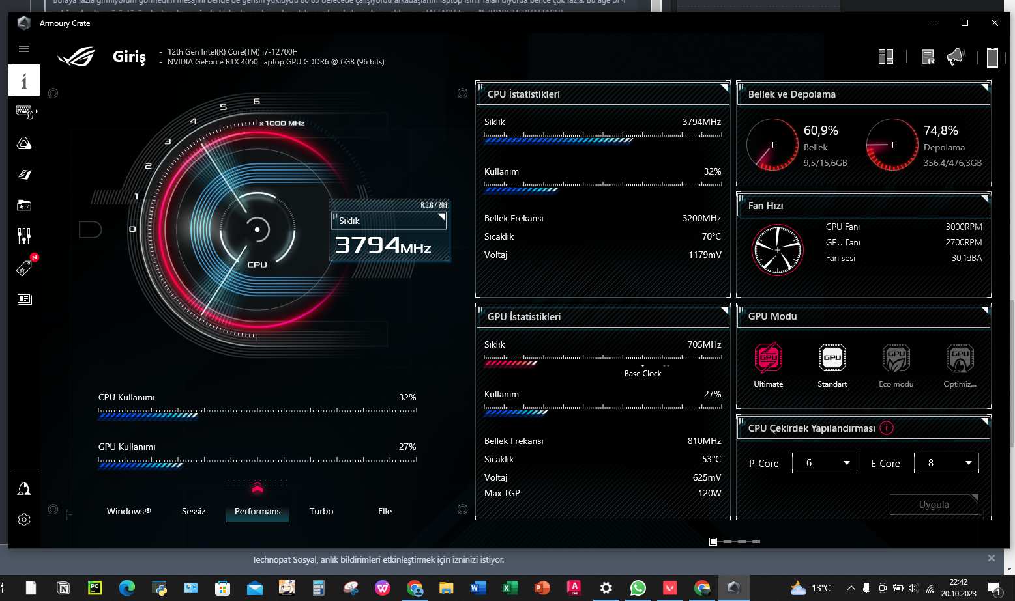
Task: Open PyCharm from the taskbar
Action: [95, 588]
